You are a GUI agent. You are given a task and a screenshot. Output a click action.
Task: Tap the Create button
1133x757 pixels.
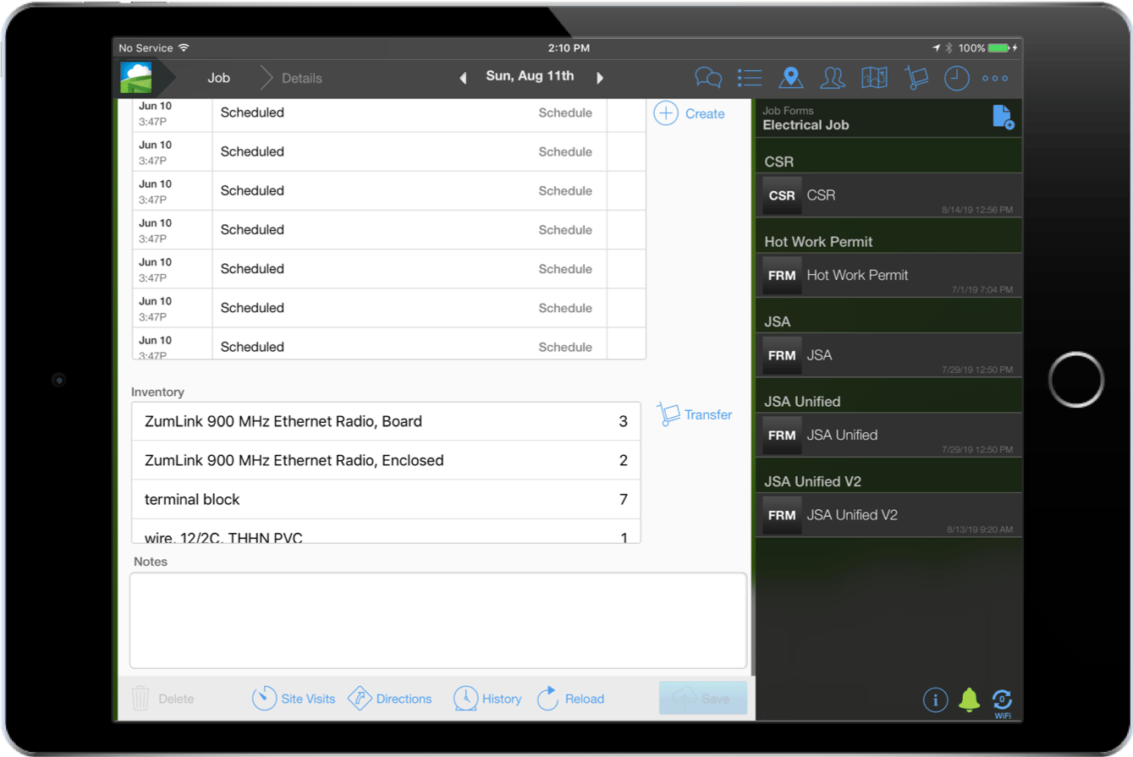[690, 113]
